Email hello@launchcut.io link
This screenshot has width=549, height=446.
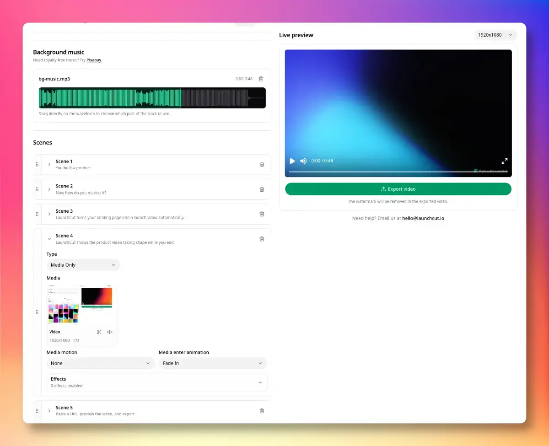tap(423, 218)
